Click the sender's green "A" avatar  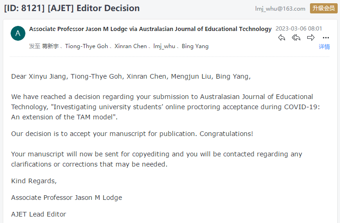click(18, 33)
